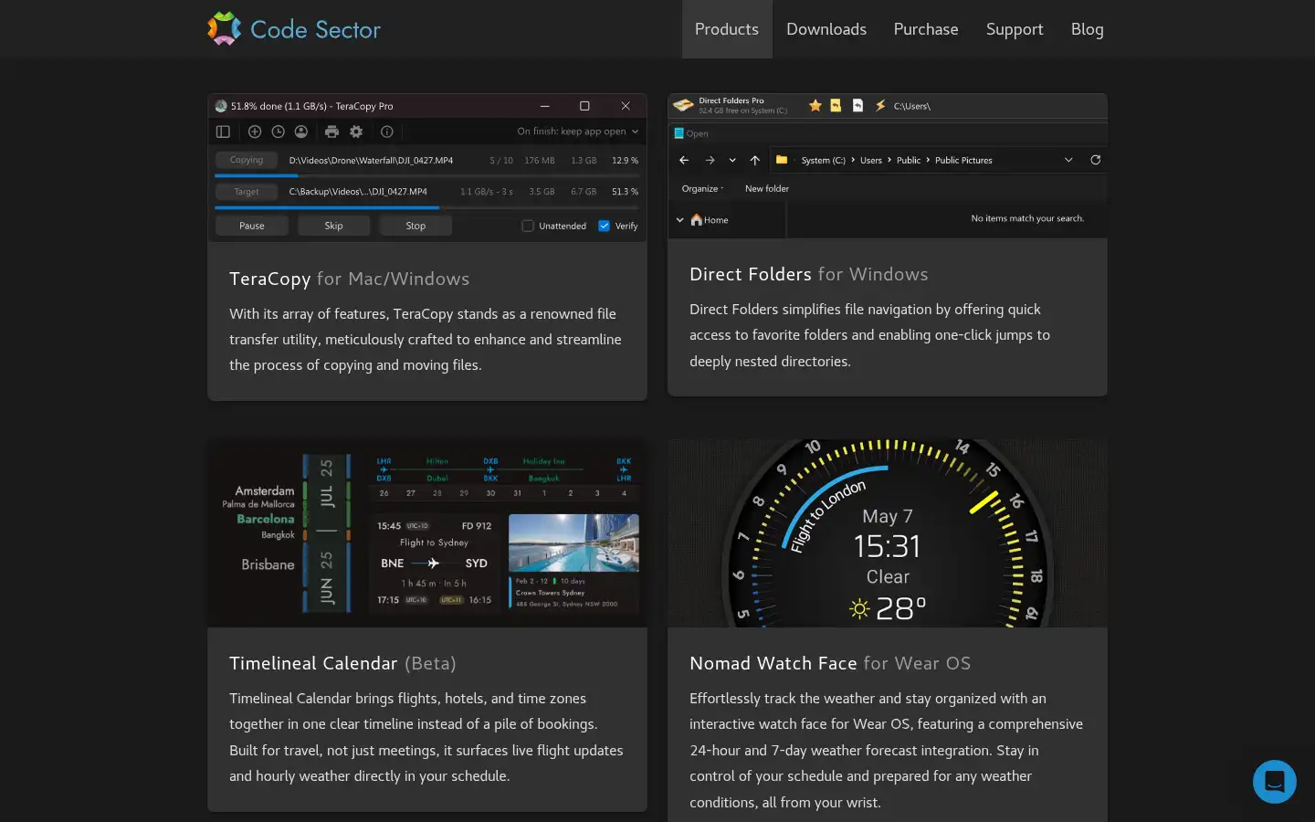Click the Direct Folders Pro drive icon

pos(683,106)
